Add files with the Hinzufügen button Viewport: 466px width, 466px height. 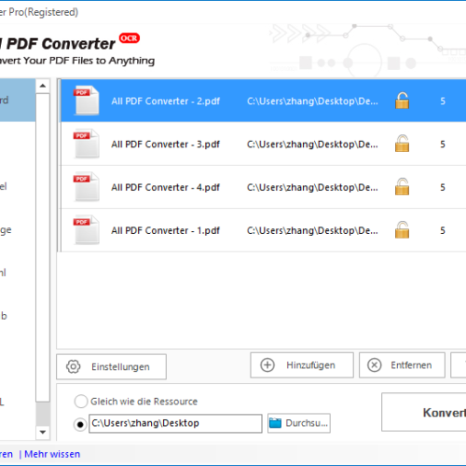(x=302, y=365)
